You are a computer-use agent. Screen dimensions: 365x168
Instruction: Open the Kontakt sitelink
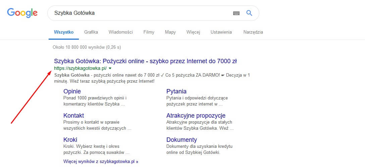(73, 116)
